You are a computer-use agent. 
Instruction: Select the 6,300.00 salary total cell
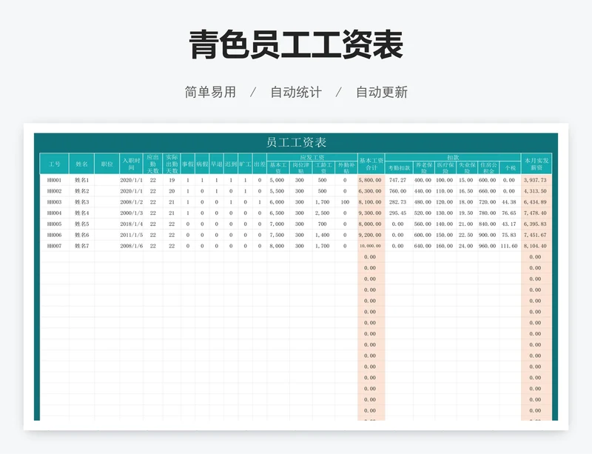pos(371,191)
